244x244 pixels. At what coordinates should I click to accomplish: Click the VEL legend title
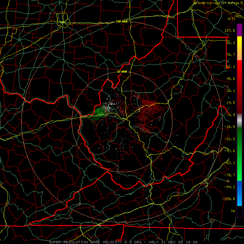click(238, 16)
